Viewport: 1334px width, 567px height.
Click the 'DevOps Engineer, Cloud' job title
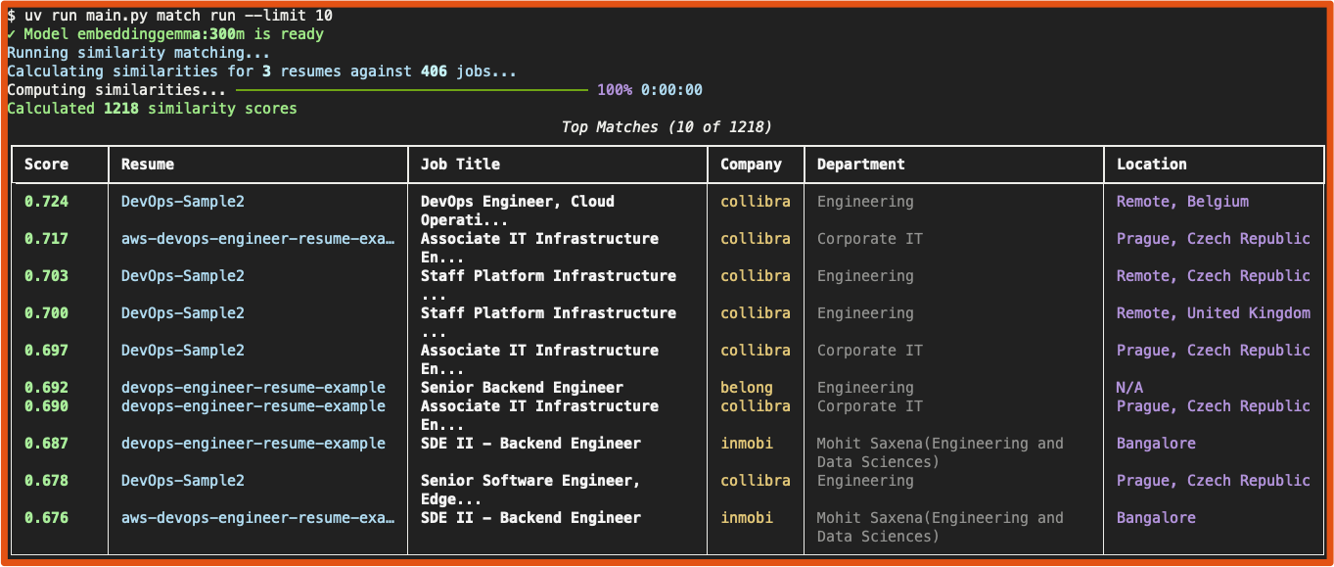tap(518, 202)
